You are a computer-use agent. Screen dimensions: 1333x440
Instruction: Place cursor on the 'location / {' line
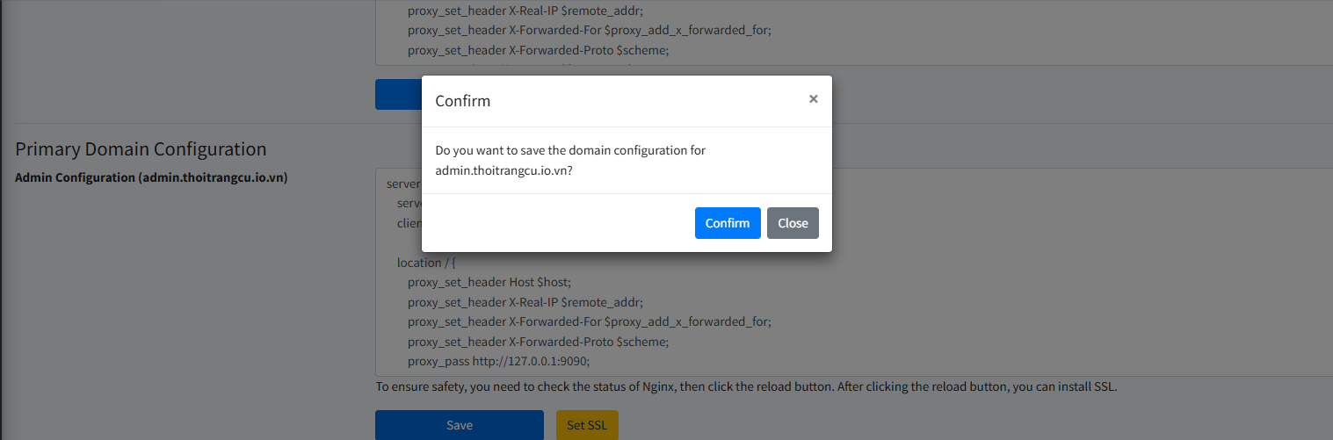click(426, 263)
